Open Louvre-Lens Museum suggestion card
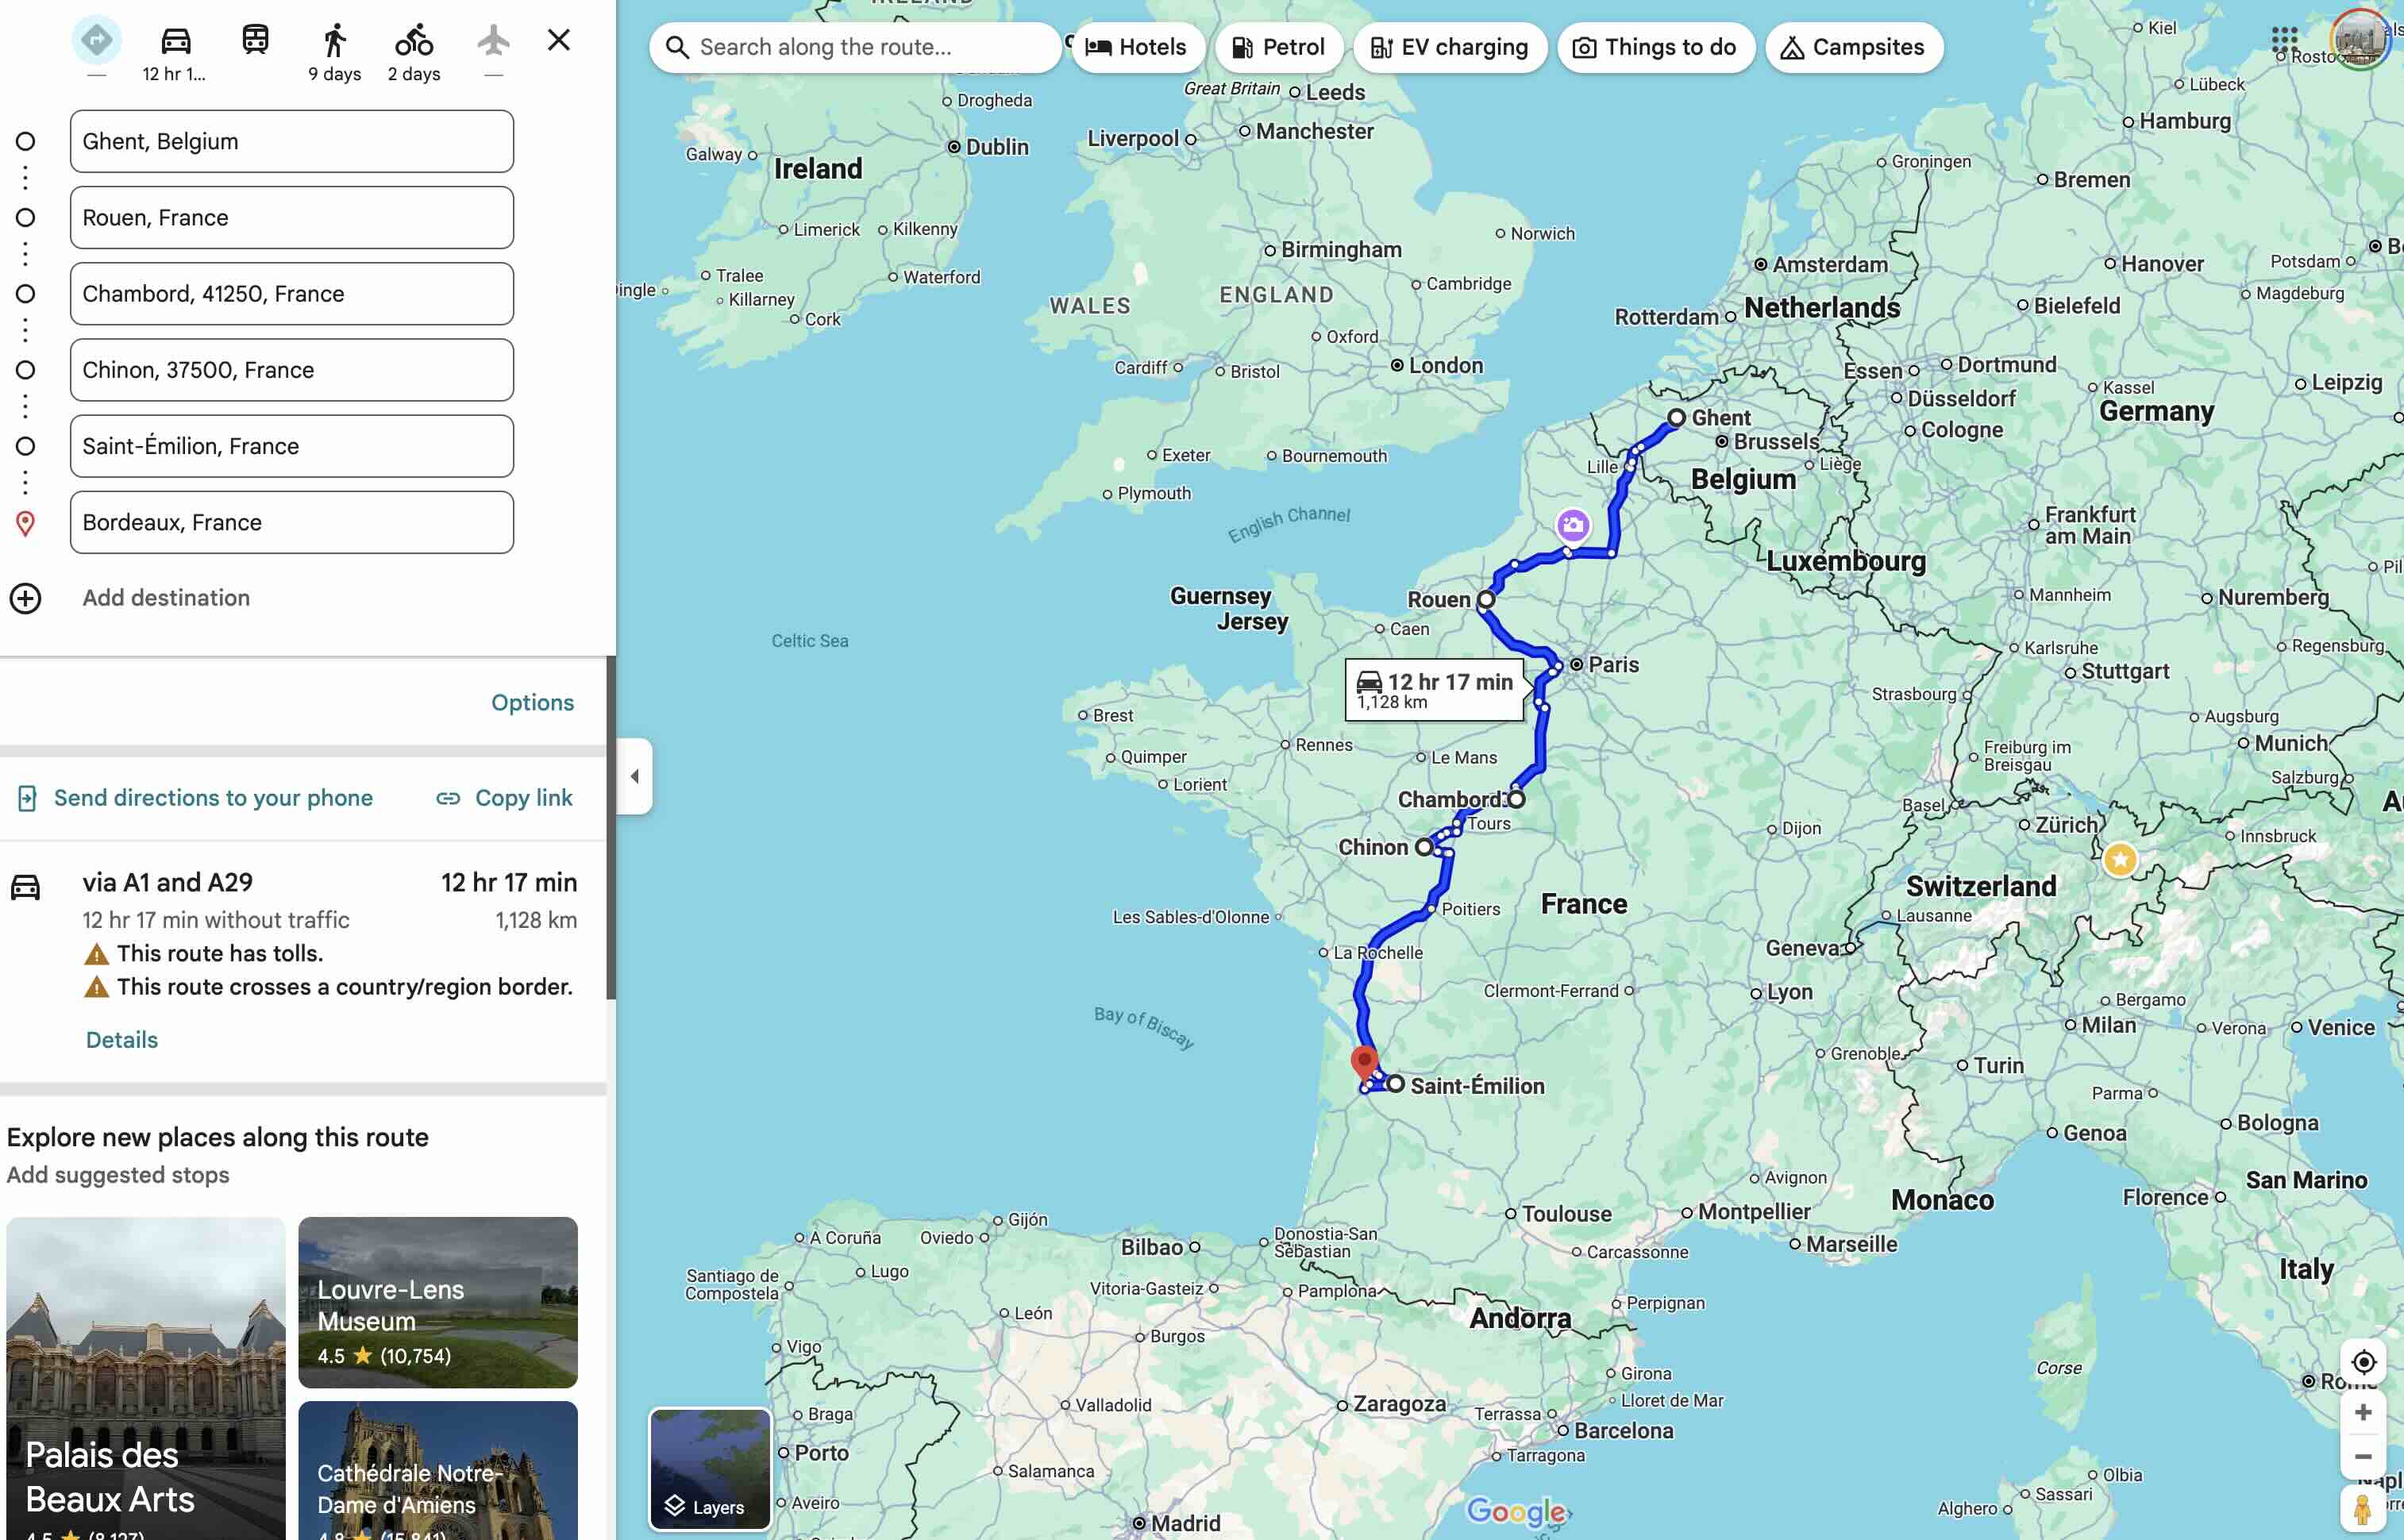Screen dimensions: 2404x1540 (437, 1302)
